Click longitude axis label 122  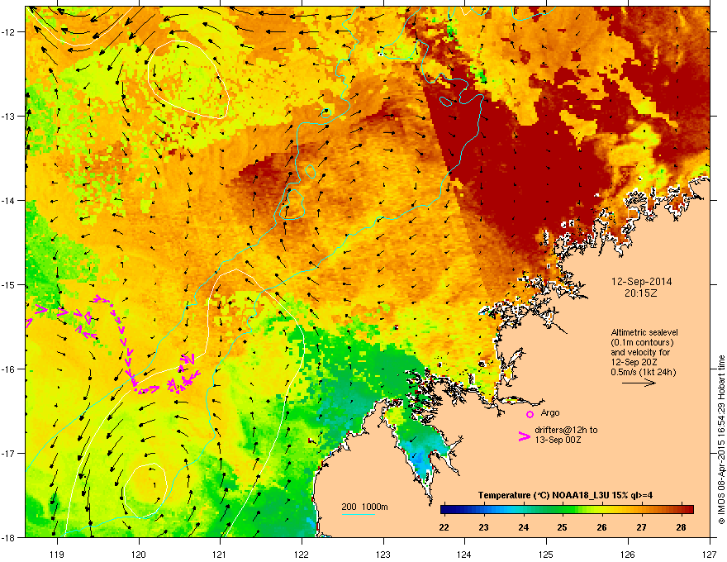tap(302, 554)
